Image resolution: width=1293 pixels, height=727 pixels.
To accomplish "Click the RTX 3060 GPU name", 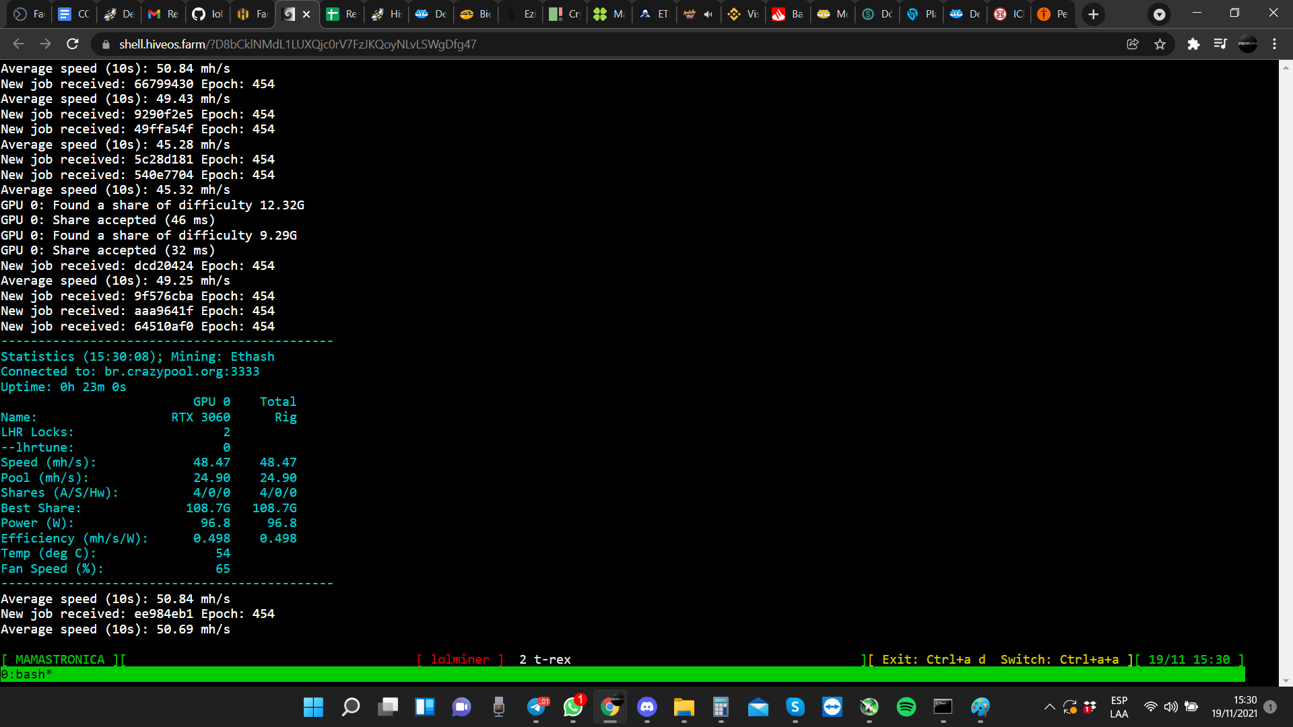I will 201,417.
